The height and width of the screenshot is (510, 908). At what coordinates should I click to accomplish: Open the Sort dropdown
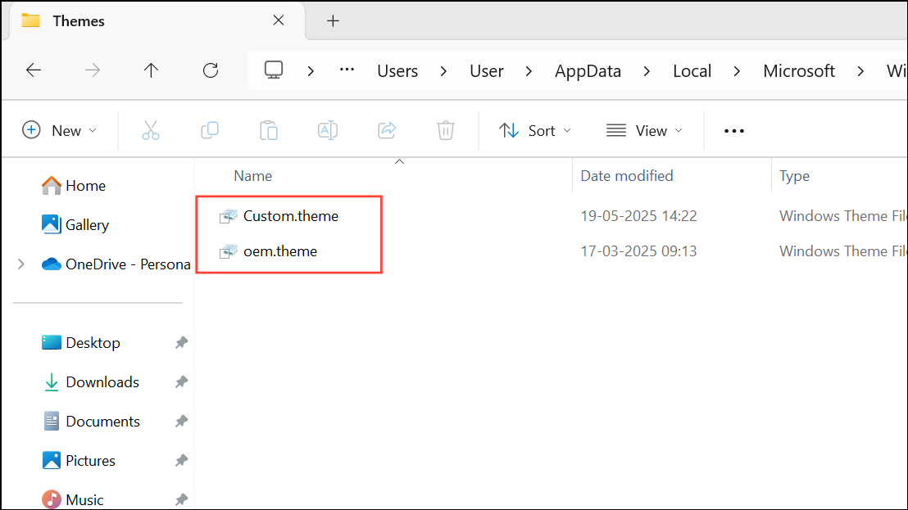point(535,131)
